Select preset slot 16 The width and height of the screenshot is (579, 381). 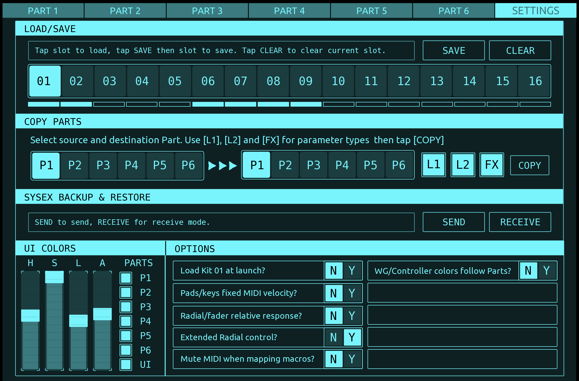pos(534,81)
